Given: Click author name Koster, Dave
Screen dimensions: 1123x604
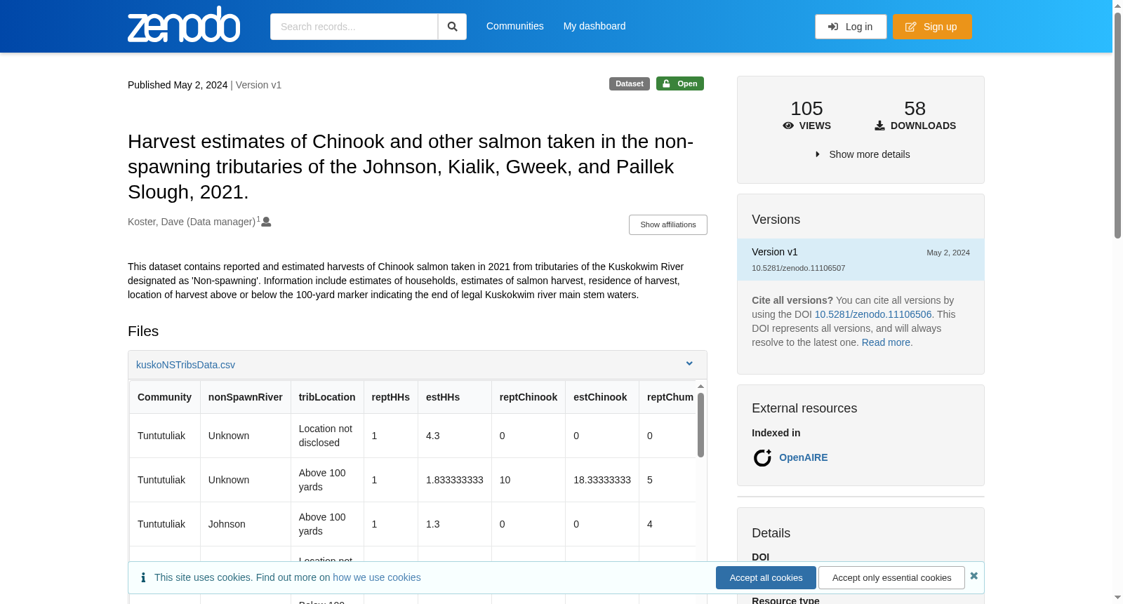Looking at the screenshot, I should (x=192, y=222).
